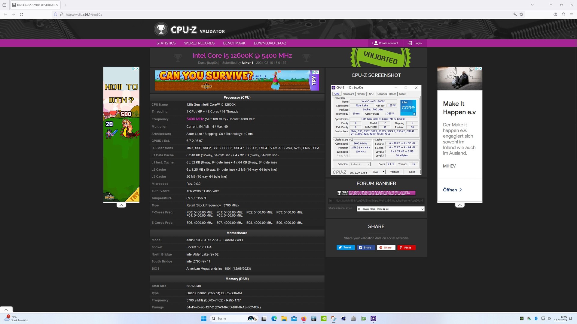This screenshot has width=577, height=324.
Task: Click the Bluetooth tray icon
Action: (x=536, y=319)
